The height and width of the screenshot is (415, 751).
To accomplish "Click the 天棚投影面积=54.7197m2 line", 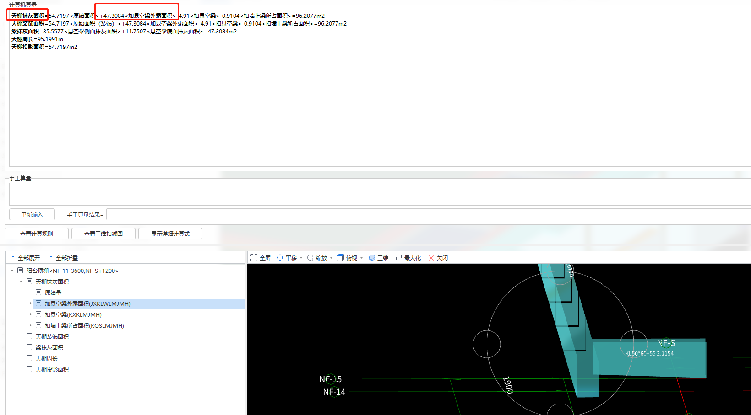I will click(44, 47).
